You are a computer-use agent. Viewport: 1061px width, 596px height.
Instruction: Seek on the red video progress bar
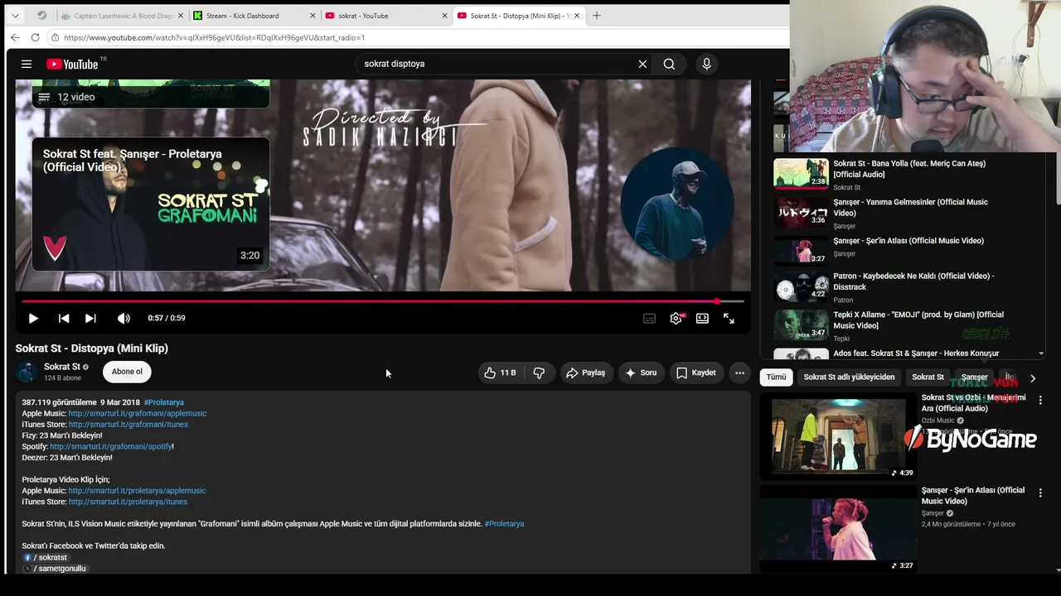tap(383, 301)
